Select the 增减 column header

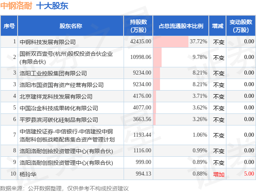pyautogui.click(x=218, y=26)
